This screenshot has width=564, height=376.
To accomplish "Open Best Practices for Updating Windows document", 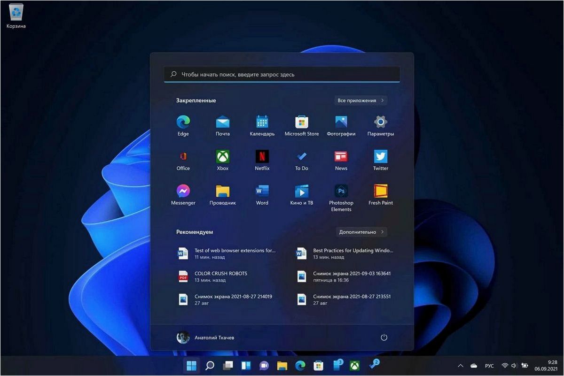I will 345,253.
